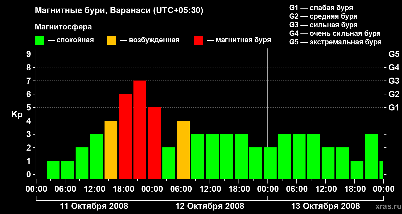Click 'G5 — экстремальная буря' description
Viewport: 402px width, 214px height.
point(335,42)
